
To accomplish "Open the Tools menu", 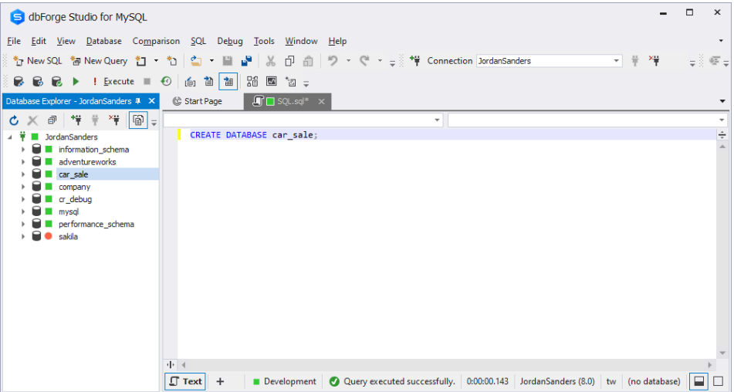I will coord(264,41).
